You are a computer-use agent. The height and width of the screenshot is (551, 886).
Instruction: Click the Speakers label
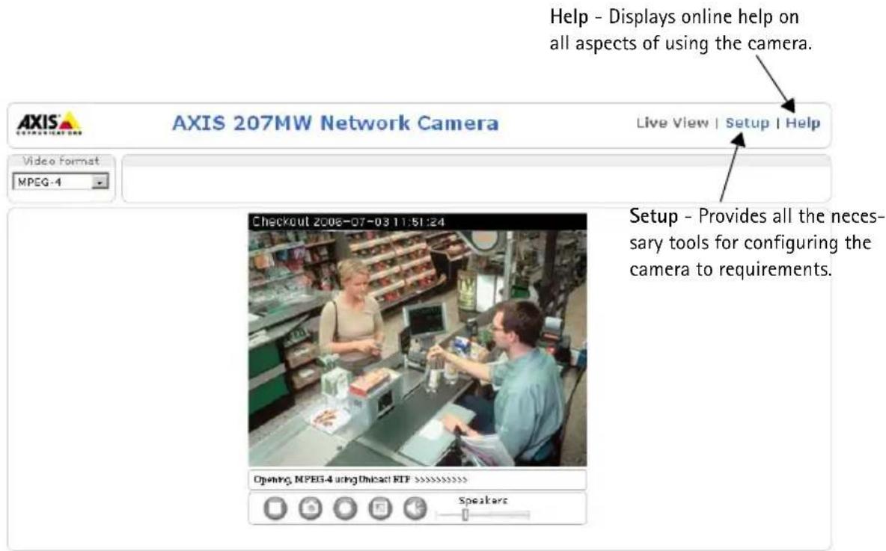point(483,500)
